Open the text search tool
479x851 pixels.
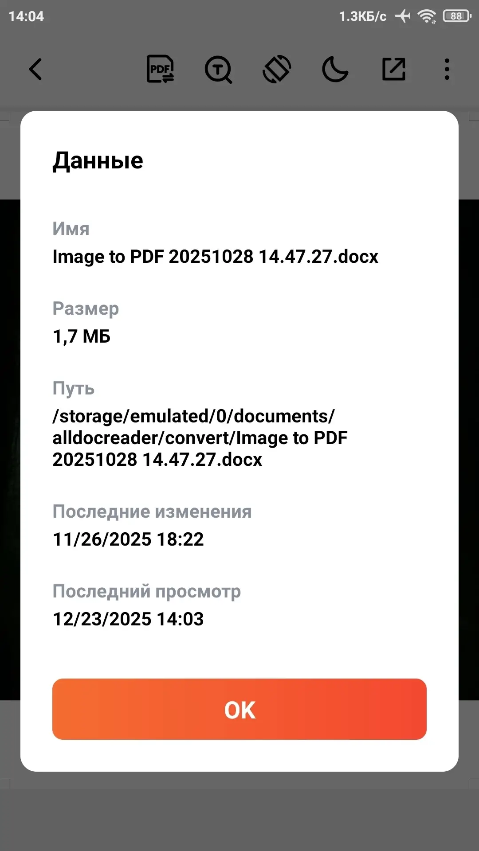pyautogui.click(x=218, y=70)
